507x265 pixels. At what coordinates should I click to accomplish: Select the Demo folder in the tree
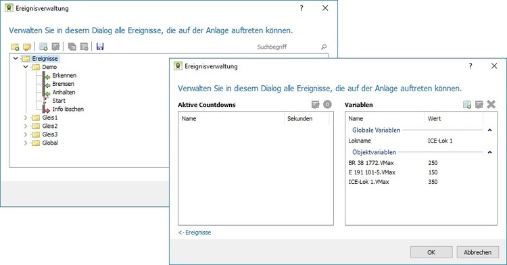[49, 67]
